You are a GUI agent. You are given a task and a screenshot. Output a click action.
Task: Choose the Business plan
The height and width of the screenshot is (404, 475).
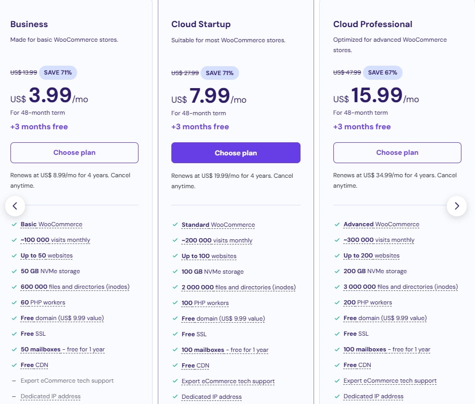(x=74, y=153)
